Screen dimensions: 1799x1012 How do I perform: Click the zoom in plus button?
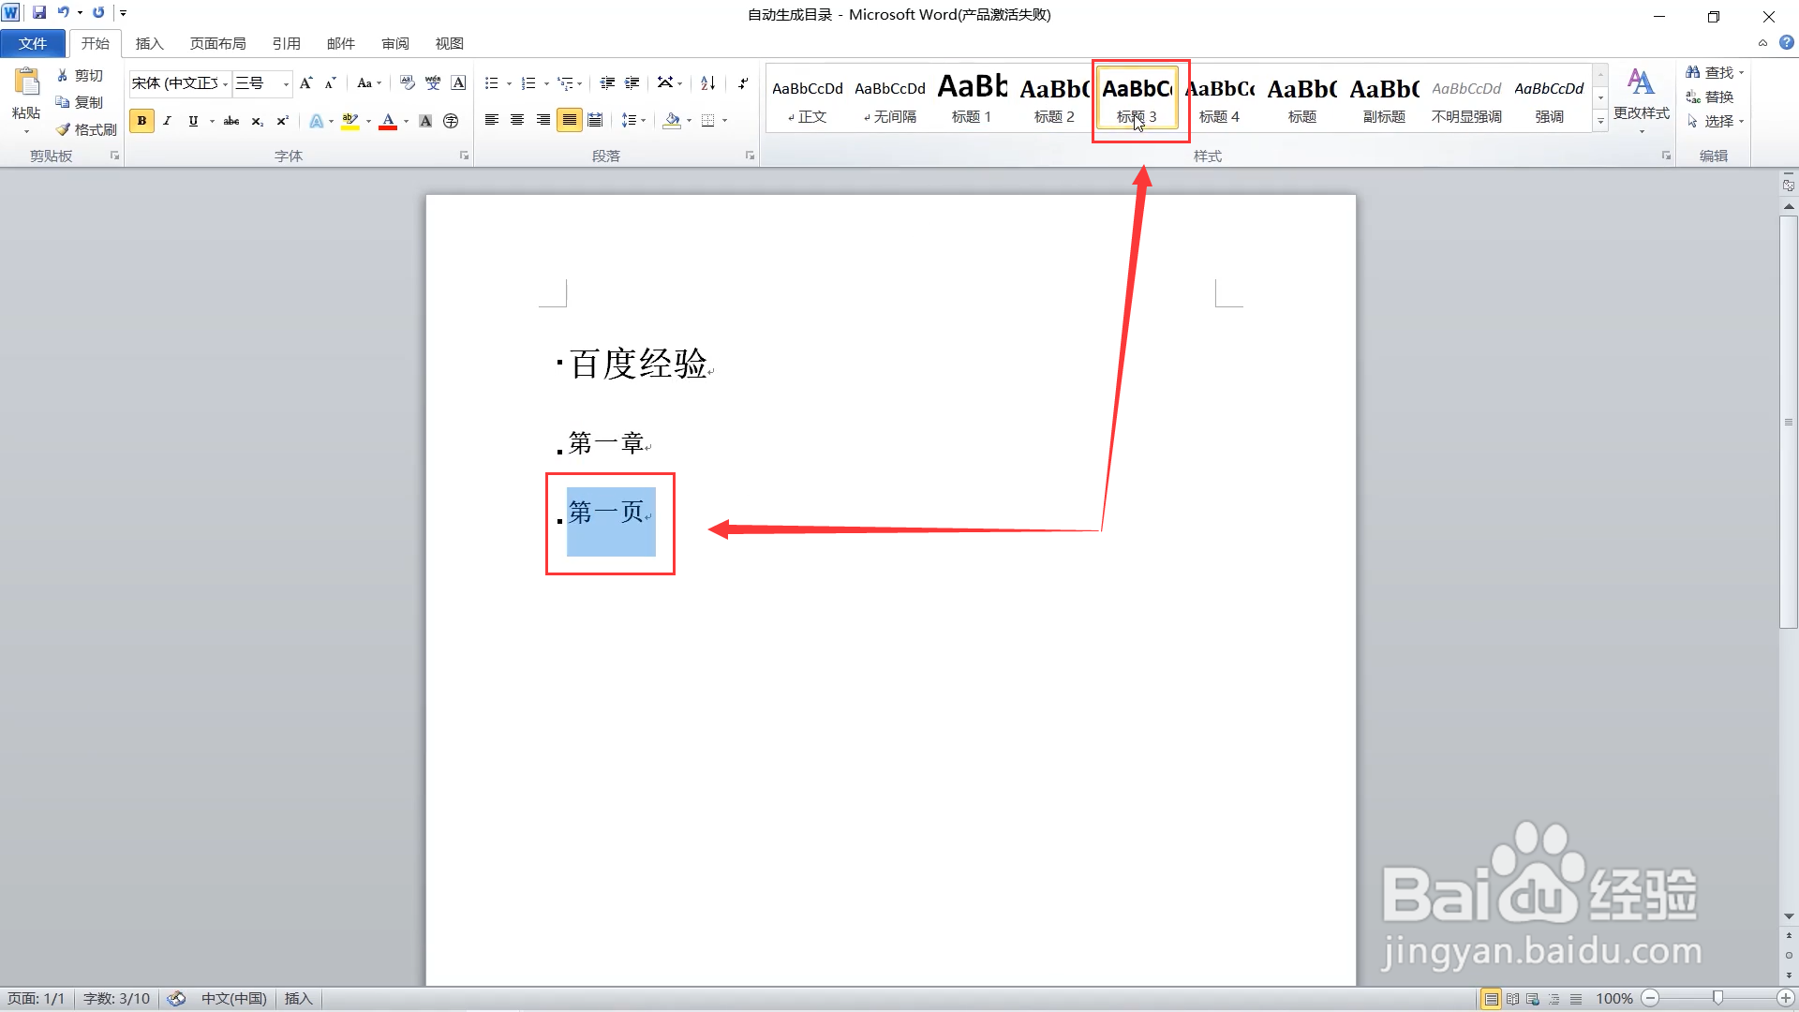click(x=1786, y=998)
